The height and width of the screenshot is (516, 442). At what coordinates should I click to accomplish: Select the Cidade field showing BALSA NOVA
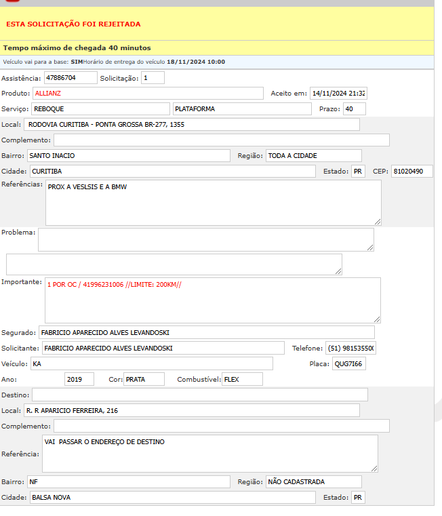pos(172,497)
